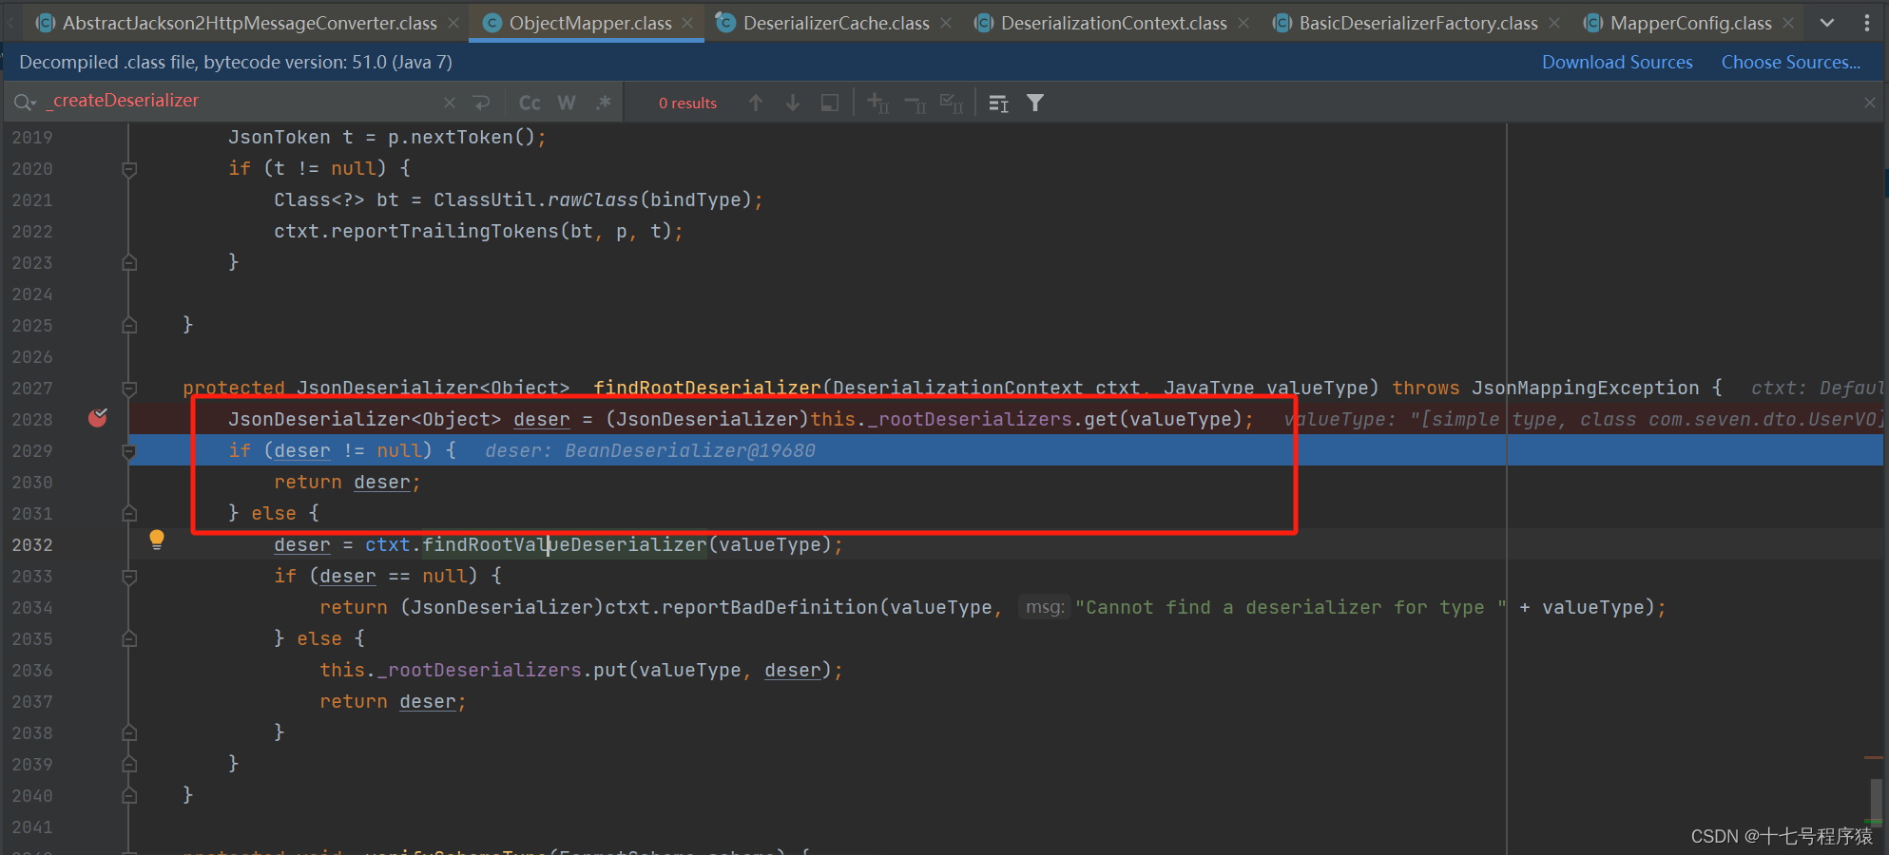Screen dimensions: 1889x855
Task: Toggle Match Case (Cc) search option
Action: [530, 103]
